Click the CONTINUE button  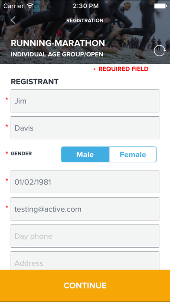[85, 286]
